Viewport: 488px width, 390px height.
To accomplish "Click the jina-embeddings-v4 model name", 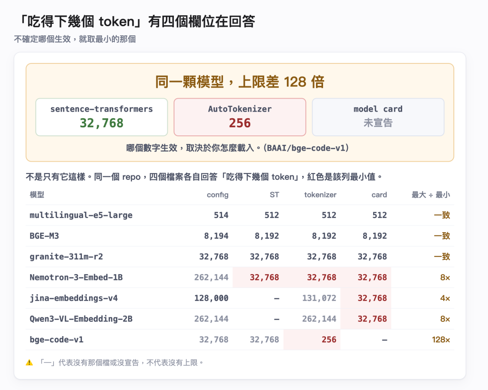I will click(x=74, y=298).
